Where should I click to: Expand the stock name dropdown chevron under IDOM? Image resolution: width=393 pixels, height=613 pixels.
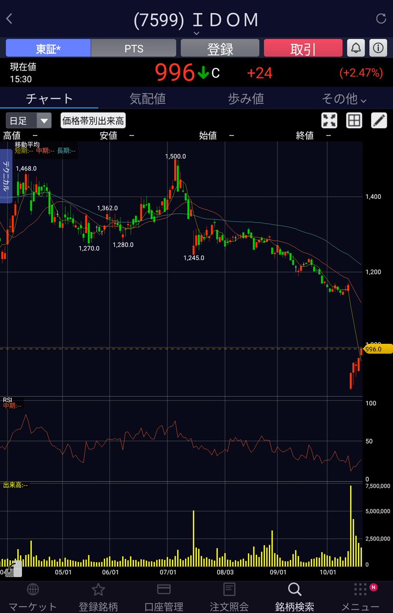tap(196, 33)
